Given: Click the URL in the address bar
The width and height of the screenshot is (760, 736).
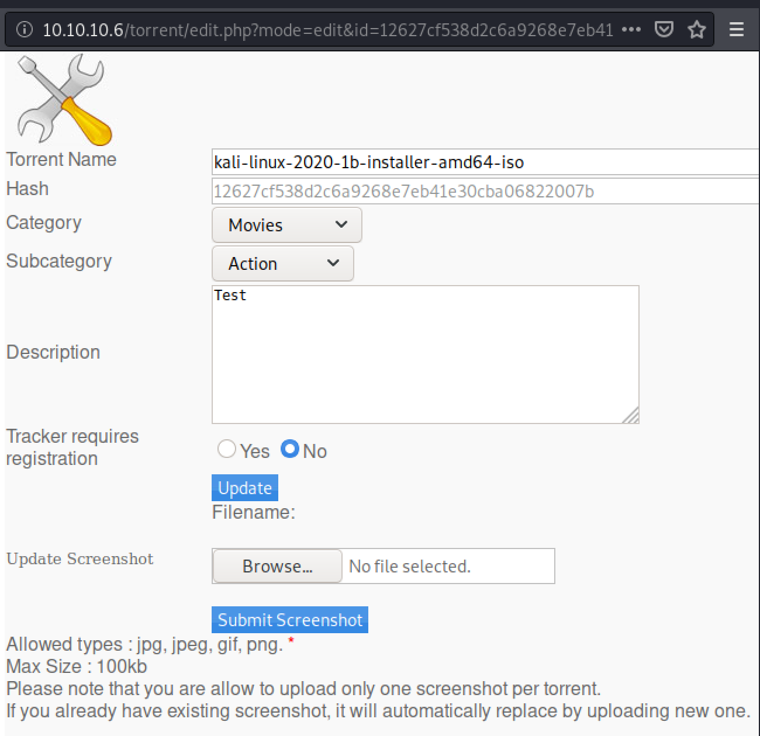Looking at the screenshot, I should click(327, 29).
